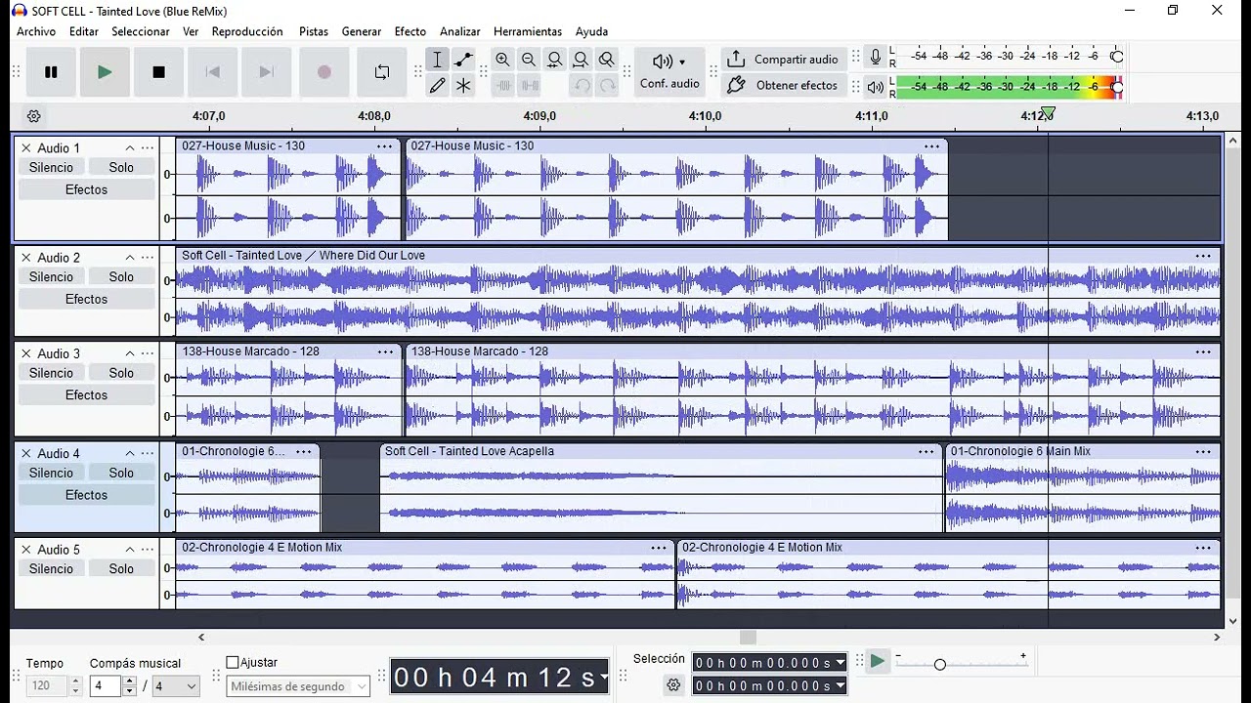This screenshot has width=1251, height=703.
Task: Solo the Audio 4 track
Action: 121,473
